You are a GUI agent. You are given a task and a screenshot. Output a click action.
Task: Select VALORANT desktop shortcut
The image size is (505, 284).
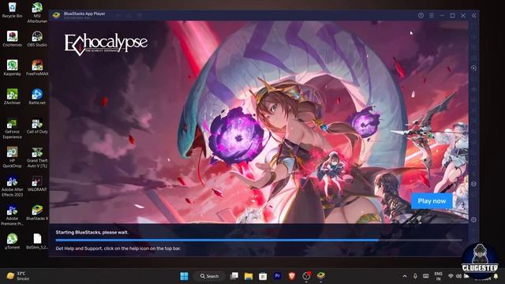click(37, 184)
